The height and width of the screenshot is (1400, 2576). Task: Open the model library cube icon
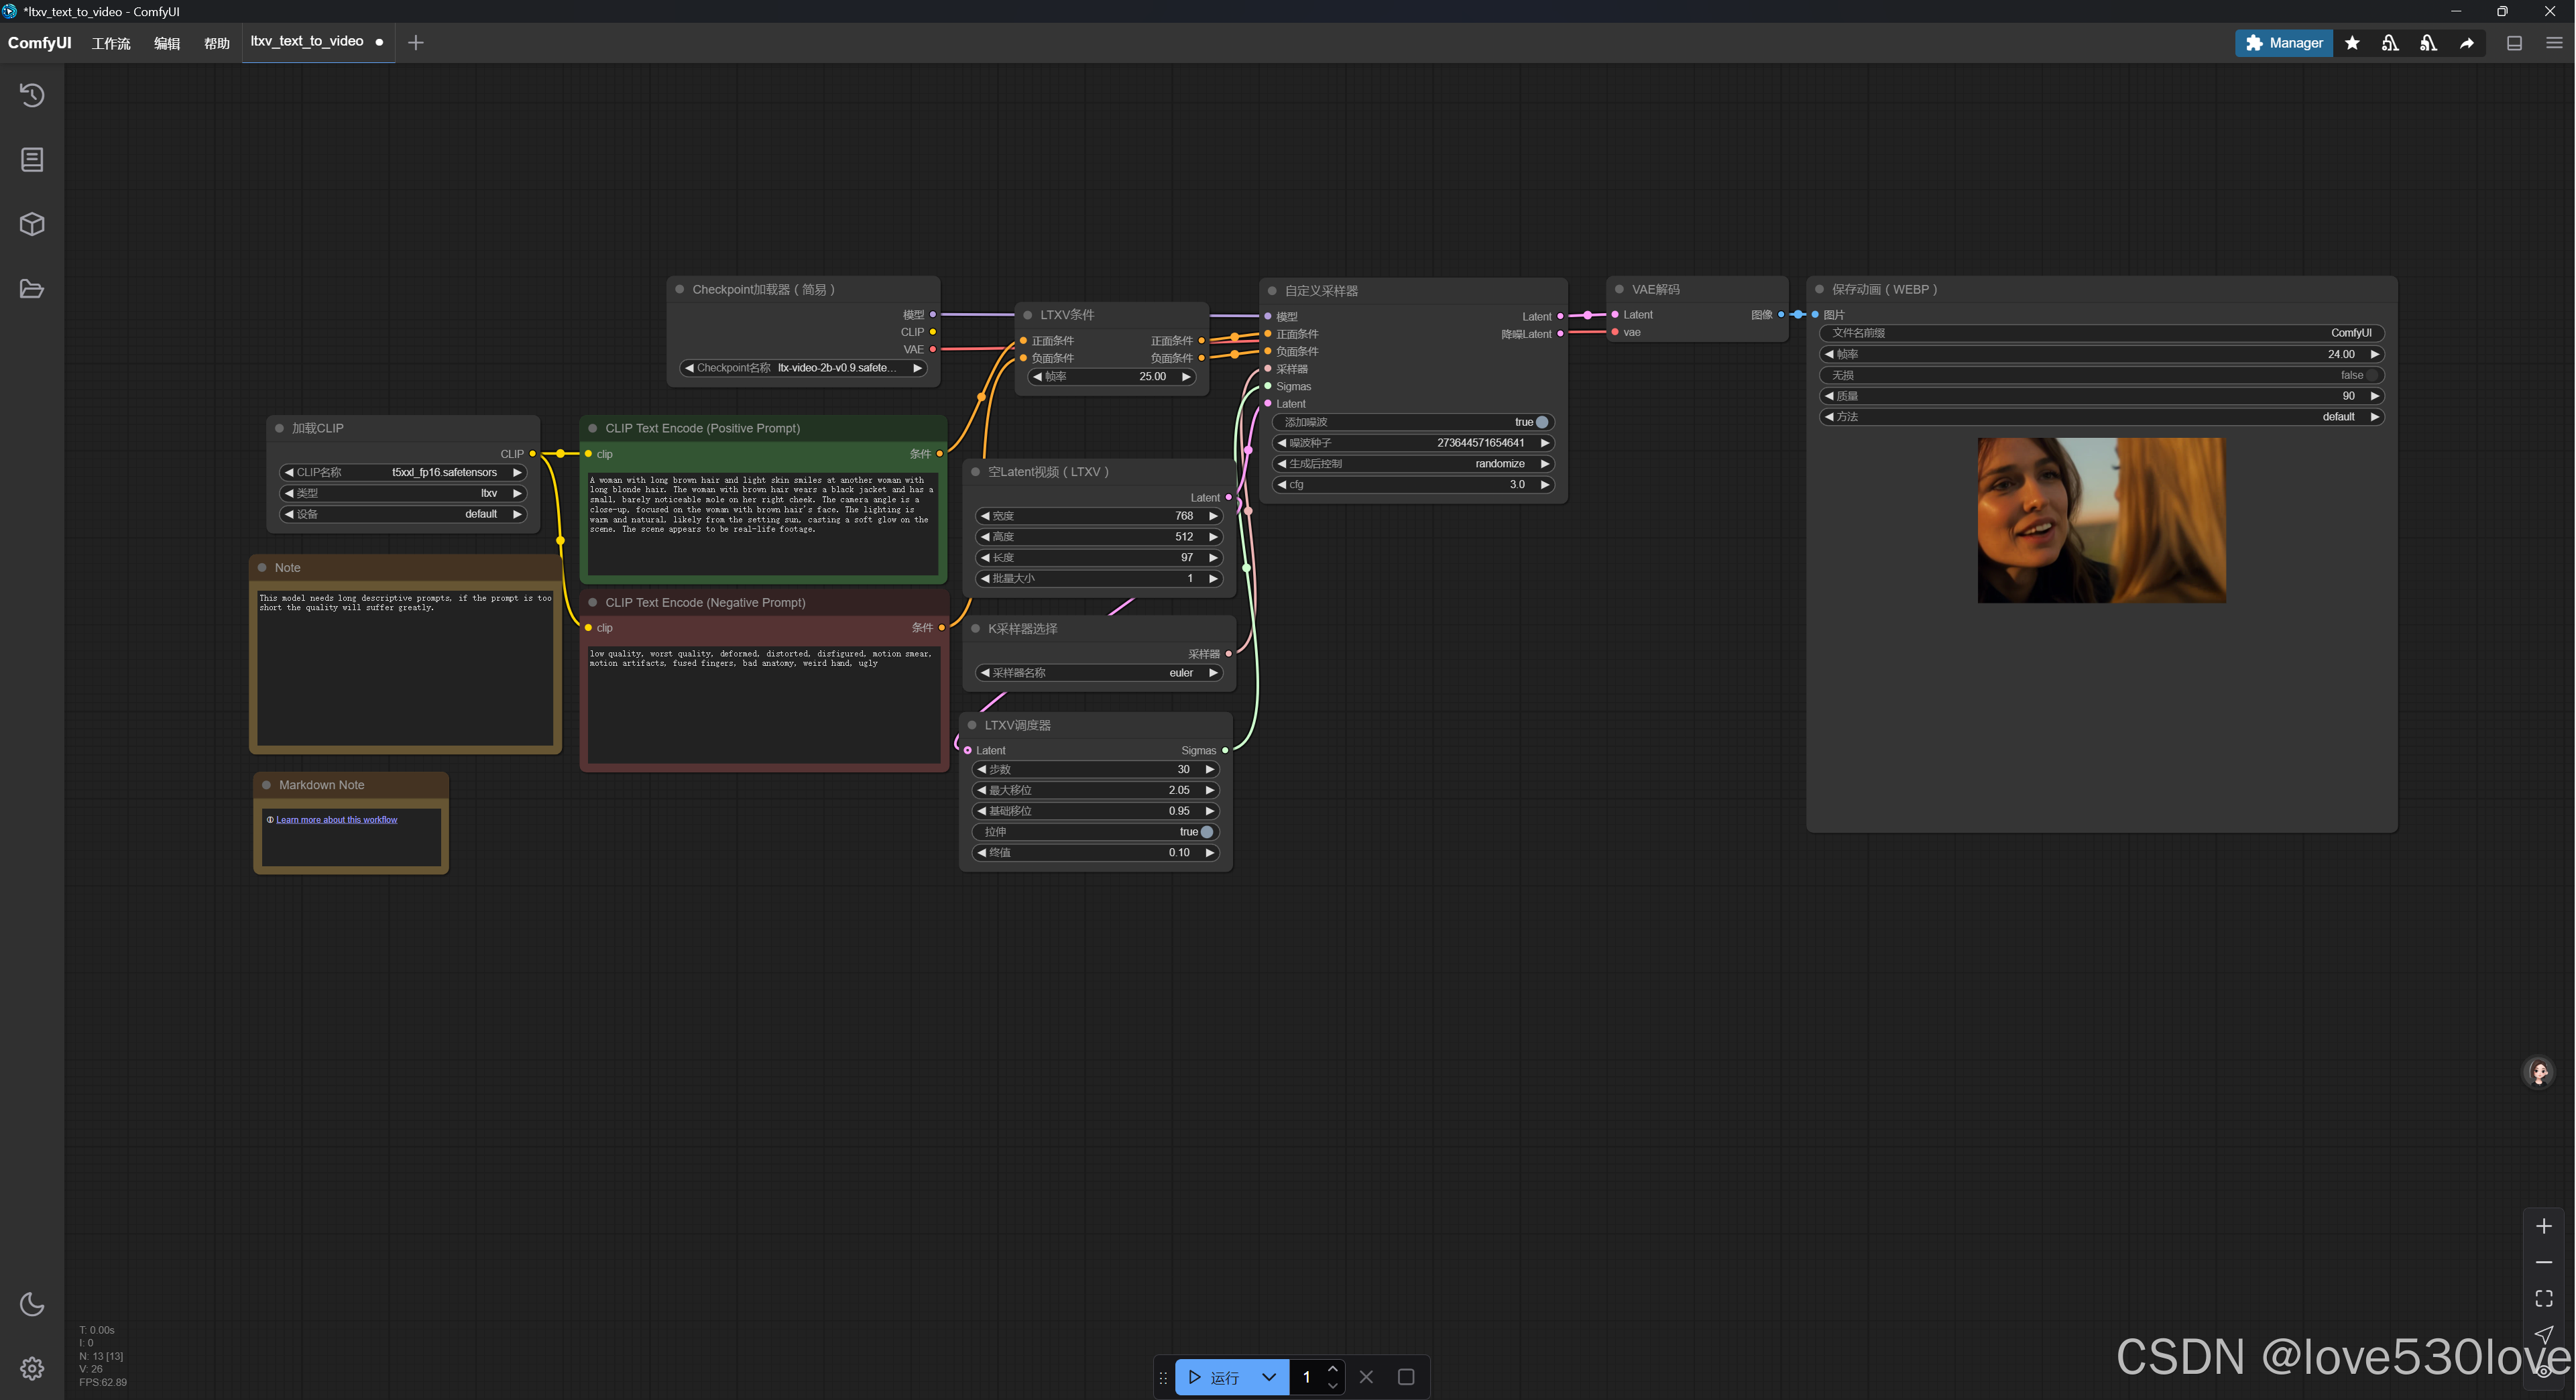pyautogui.click(x=32, y=224)
